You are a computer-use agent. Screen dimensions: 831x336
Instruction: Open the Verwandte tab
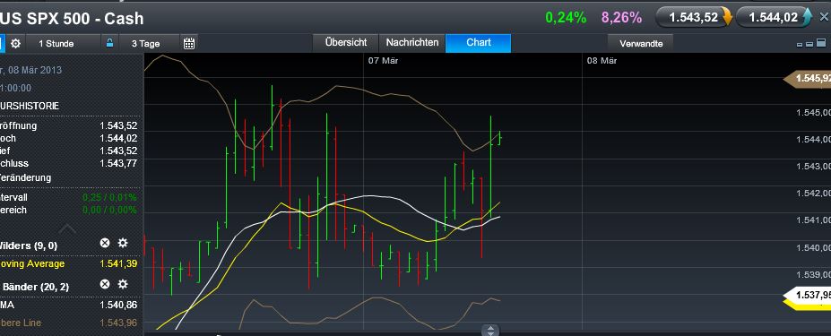641,43
